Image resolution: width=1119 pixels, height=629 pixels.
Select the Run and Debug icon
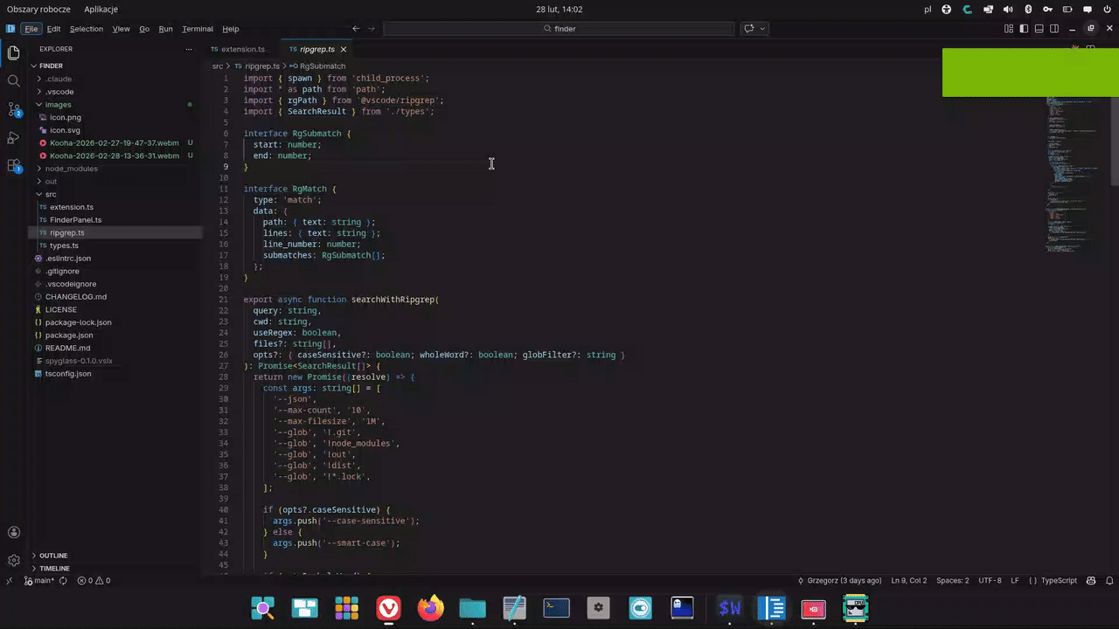(13, 137)
